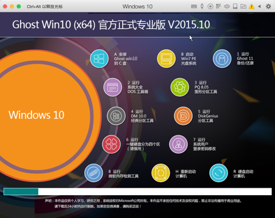275x218 pixels.
Task: Click the red four-partition clover icon
Action: coord(111,144)
